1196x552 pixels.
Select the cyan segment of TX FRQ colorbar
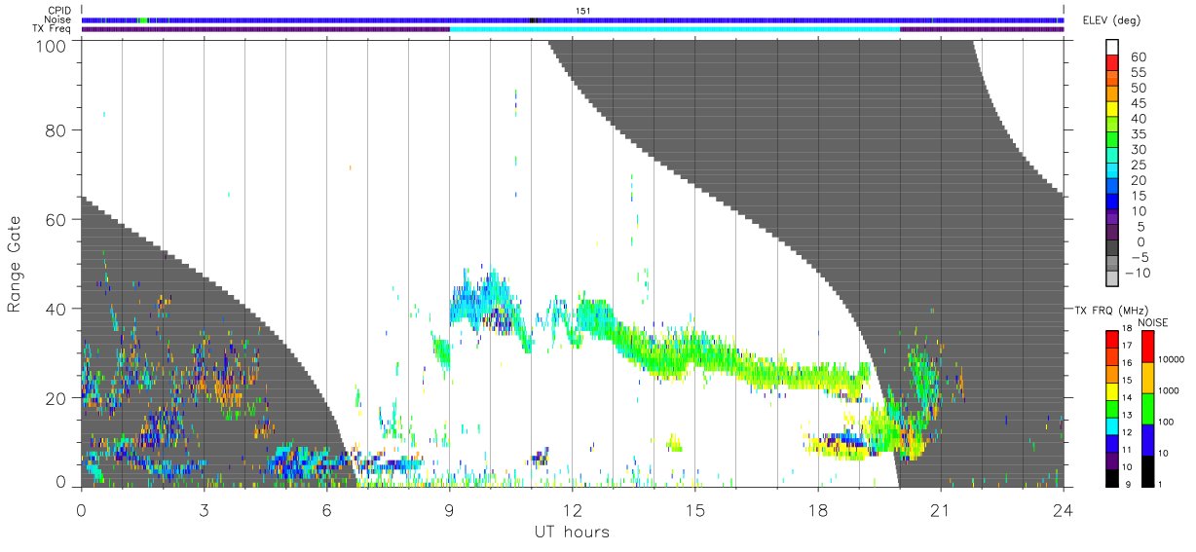click(1112, 425)
